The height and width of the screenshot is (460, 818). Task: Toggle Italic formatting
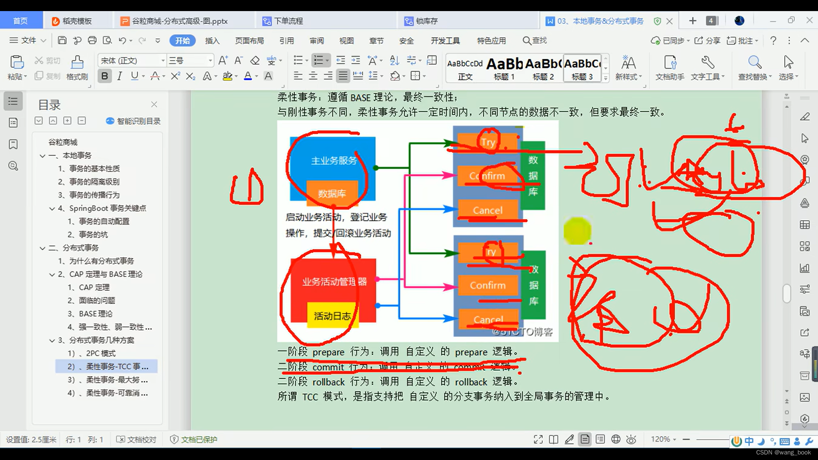[120, 76]
